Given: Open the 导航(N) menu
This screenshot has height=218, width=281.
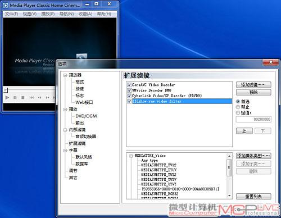Looking at the screenshot, I should coord(66,14).
